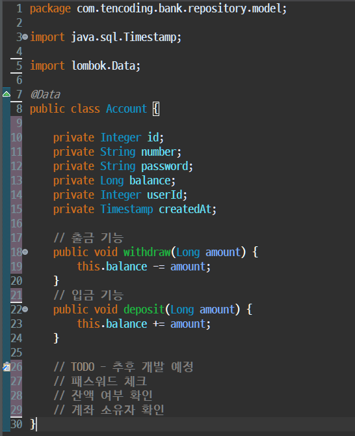Click the package keyword on line 1

pos(50,8)
